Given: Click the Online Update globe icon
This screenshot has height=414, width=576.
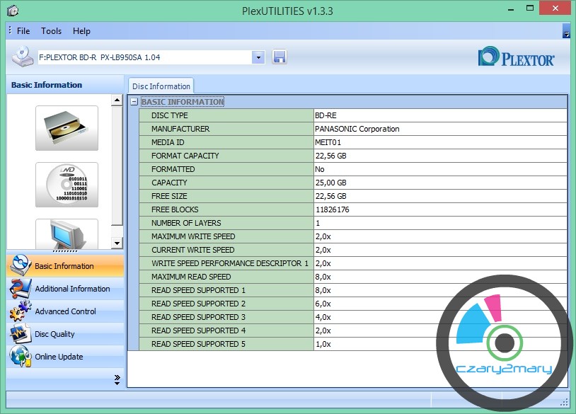Looking at the screenshot, I should tap(20, 357).
